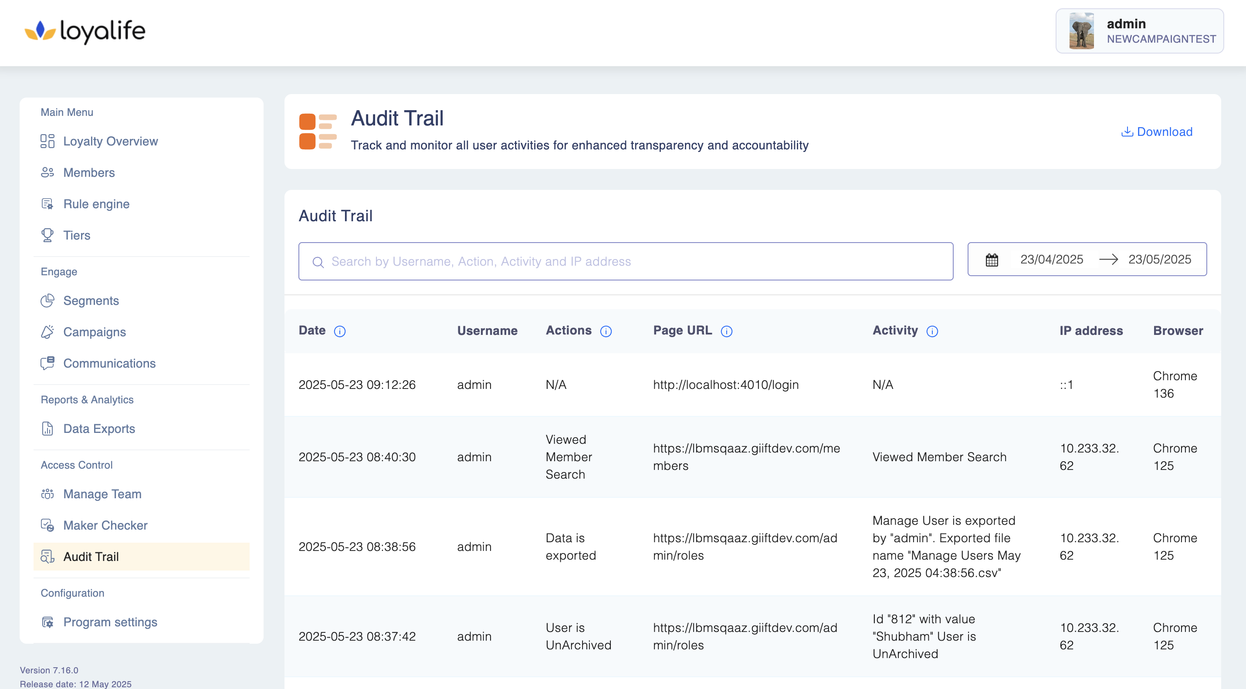Viewport: 1246px width, 689px height.
Task: Download the audit trail report
Action: click(1157, 132)
